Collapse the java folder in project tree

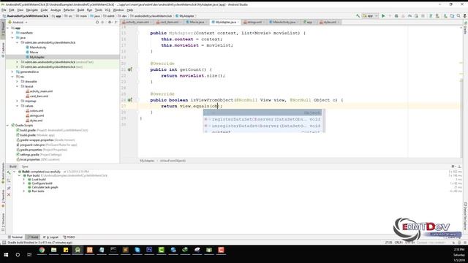[x=12, y=37]
